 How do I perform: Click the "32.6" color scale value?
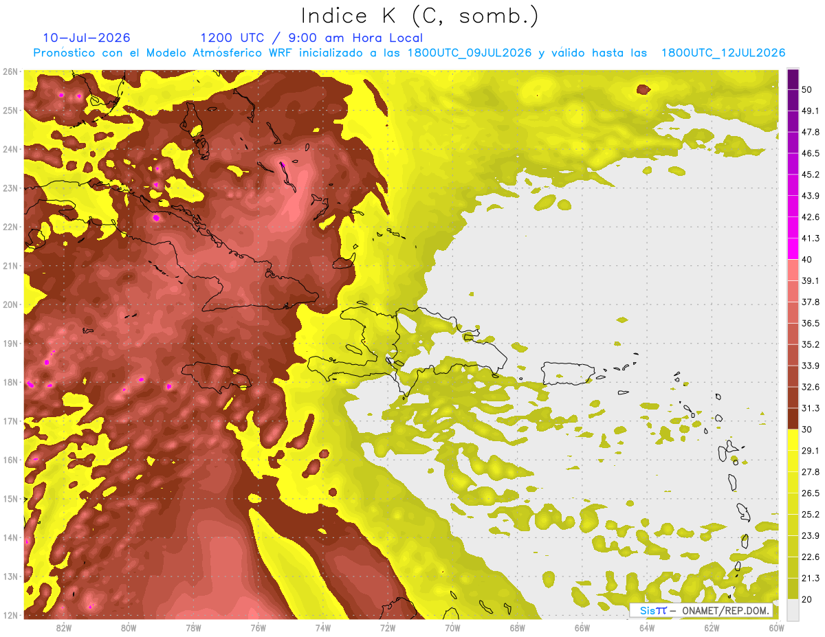(810, 387)
